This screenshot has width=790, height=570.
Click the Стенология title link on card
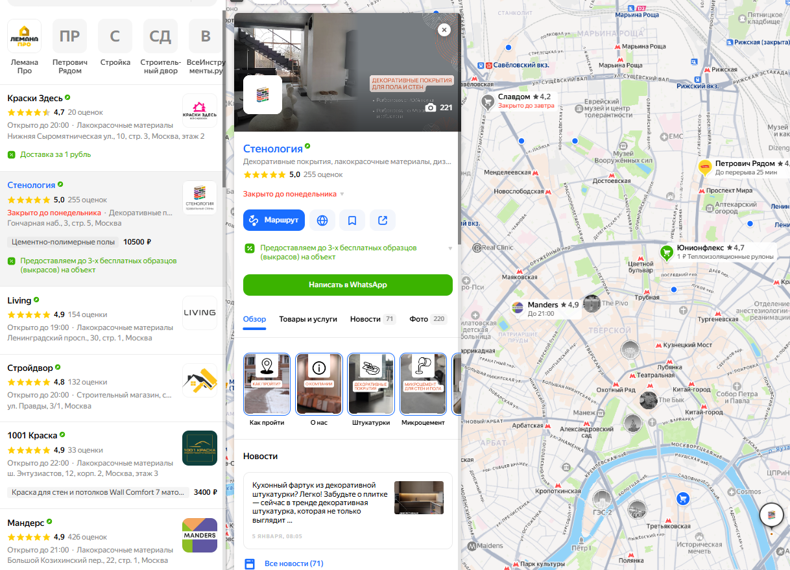273,148
